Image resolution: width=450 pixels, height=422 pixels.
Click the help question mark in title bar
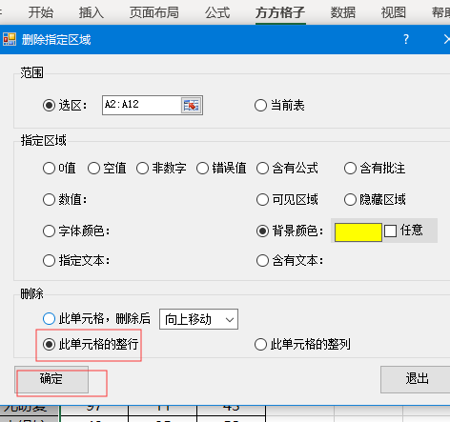(406, 39)
